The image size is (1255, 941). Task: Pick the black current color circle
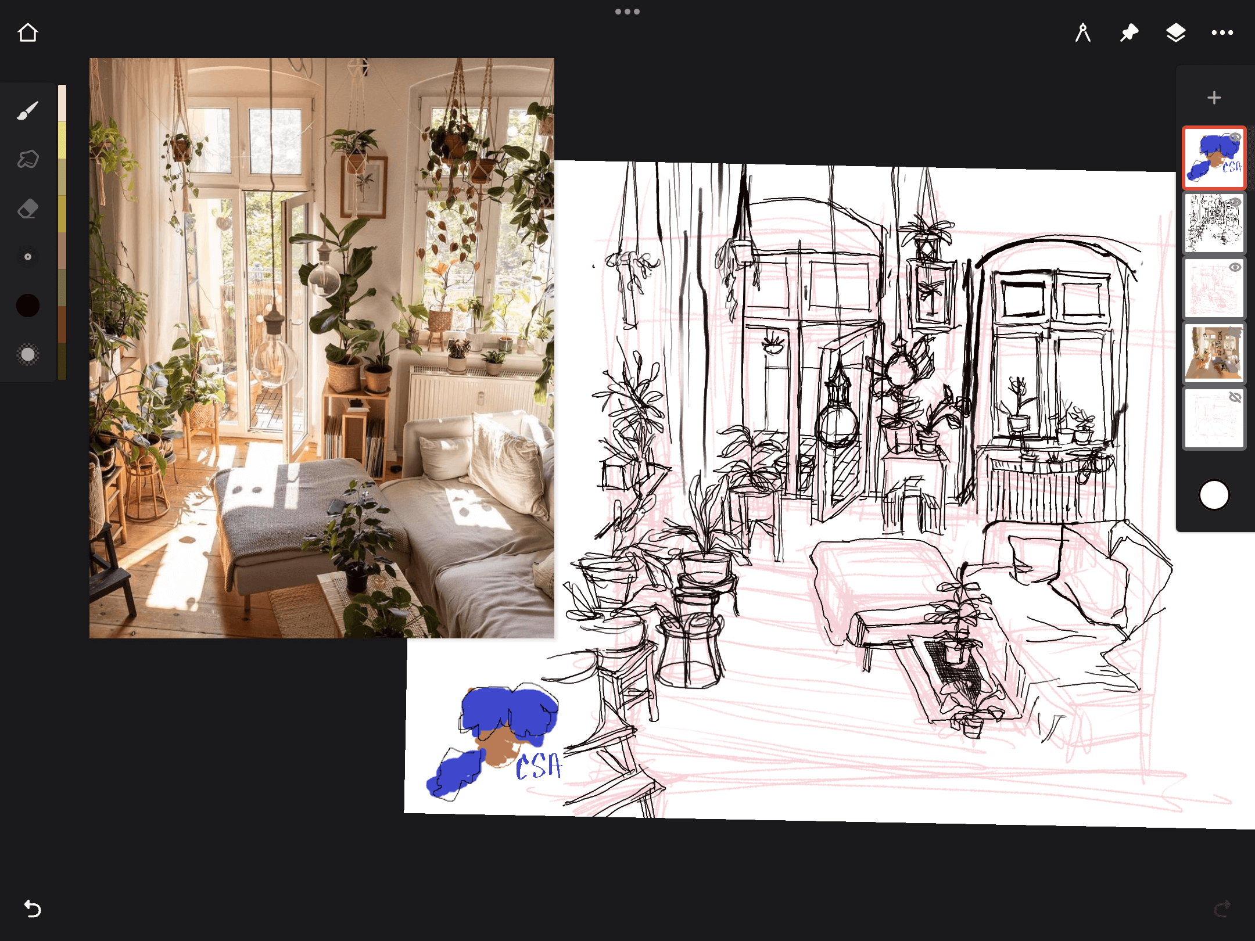point(27,306)
